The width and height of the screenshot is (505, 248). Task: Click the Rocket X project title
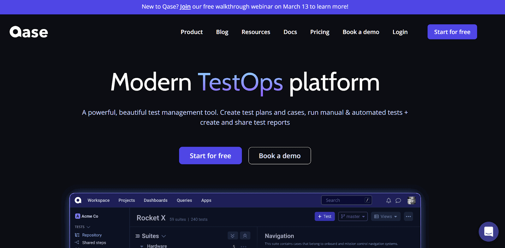pos(151,218)
